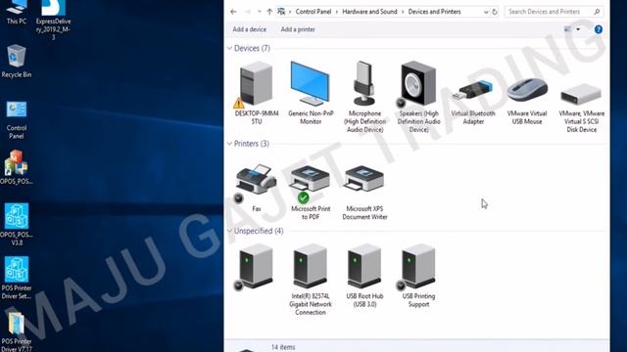627x352 pixels.
Task: Select the Microsoft XPS Document Writer printer
Action: (x=364, y=192)
